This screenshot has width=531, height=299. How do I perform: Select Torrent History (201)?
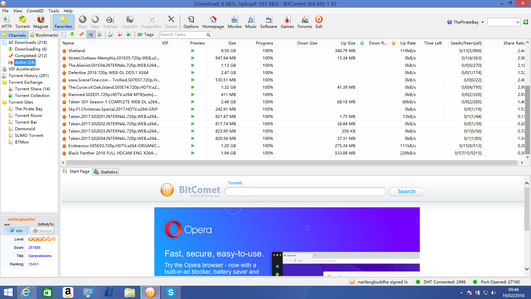[29, 76]
